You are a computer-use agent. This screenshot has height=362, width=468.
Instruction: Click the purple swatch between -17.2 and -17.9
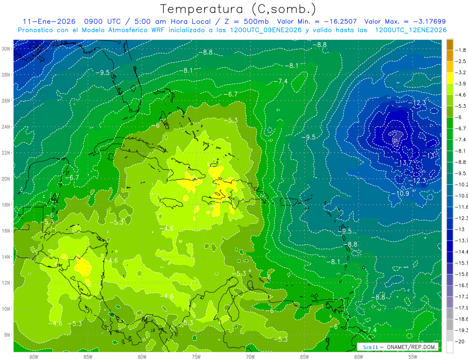coord(450,302)
